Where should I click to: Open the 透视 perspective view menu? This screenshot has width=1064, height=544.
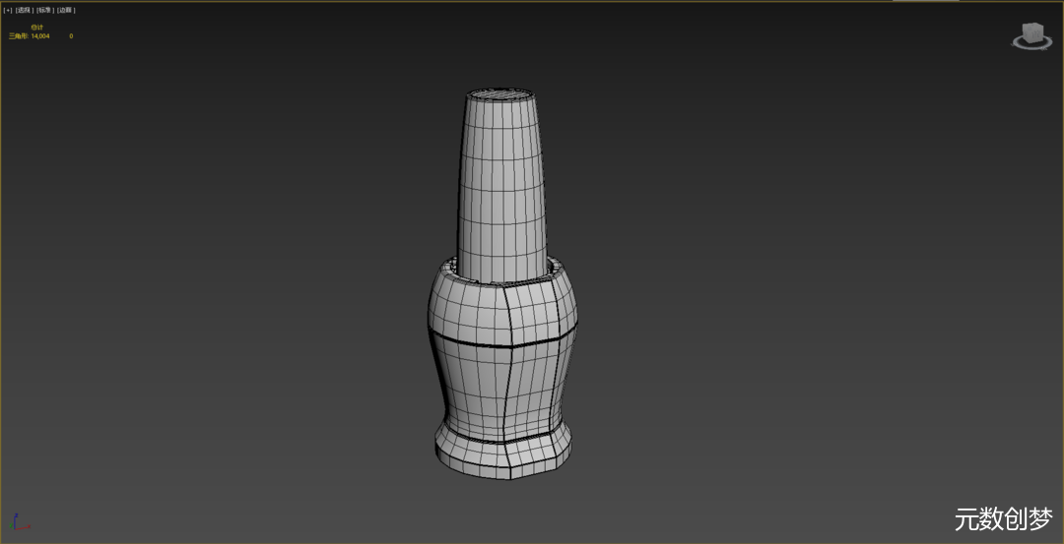25,10
